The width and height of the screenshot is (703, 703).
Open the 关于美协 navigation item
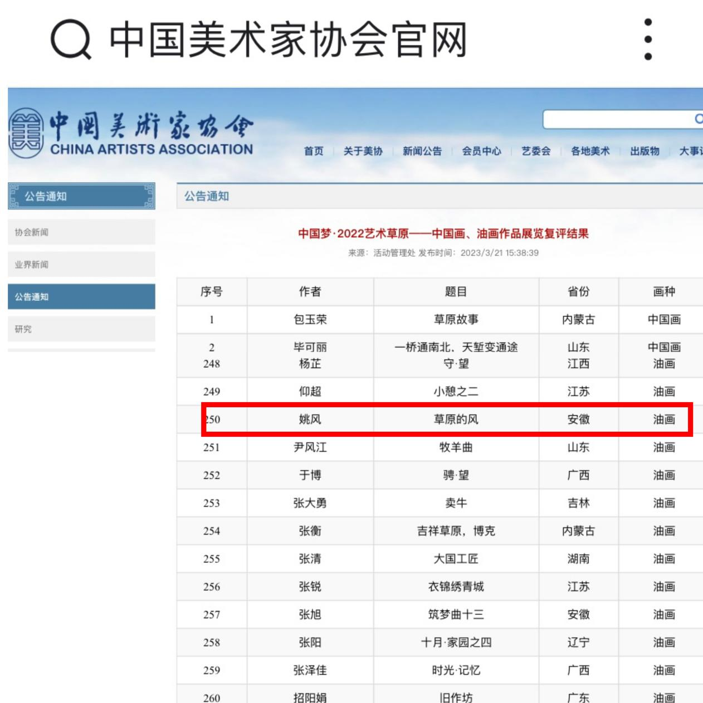(x=363, y=151)
